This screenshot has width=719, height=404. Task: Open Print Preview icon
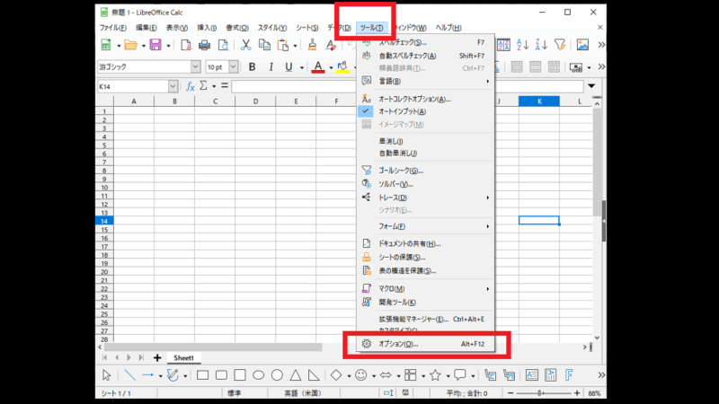223,45
